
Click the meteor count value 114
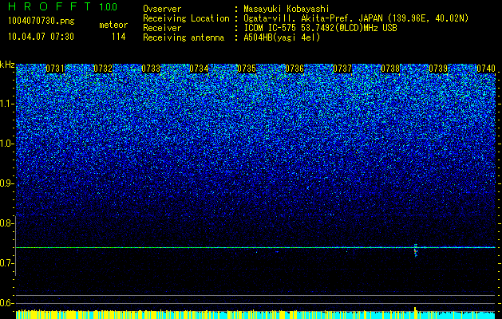click(x=118, y=37)
